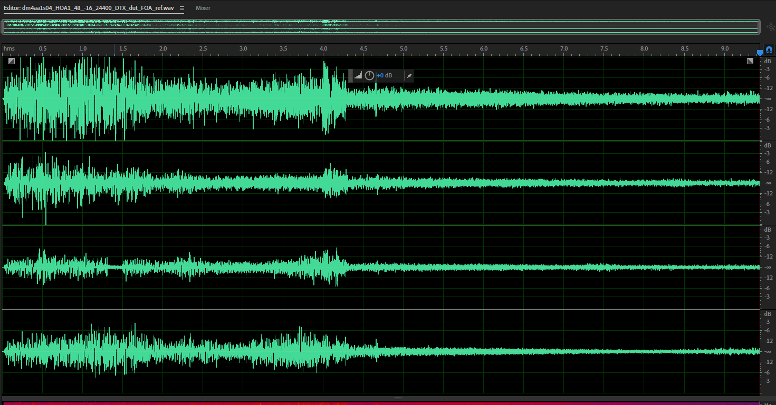The image size is (776, 405).
Task: Click the fourth channel's dB scale label
Action: 768,314
